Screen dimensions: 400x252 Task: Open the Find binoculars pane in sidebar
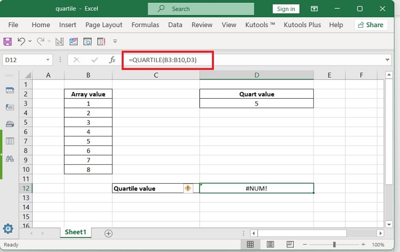[9, 159]
